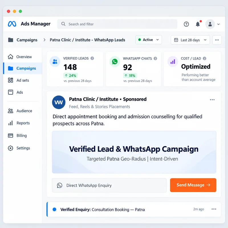Expand the account menu chevron

click(218, 24)
